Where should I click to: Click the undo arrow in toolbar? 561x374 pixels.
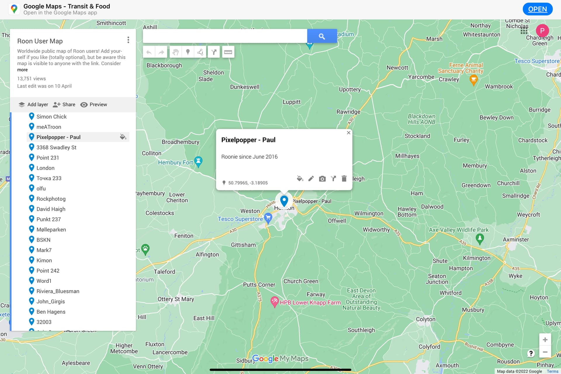149,52
